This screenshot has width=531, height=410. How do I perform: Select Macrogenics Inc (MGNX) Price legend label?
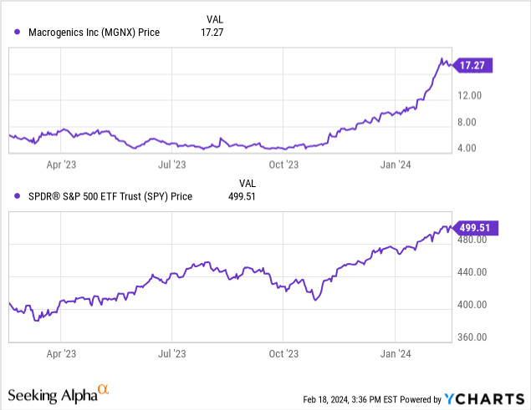pyautogui.click(x=94, y=33)
